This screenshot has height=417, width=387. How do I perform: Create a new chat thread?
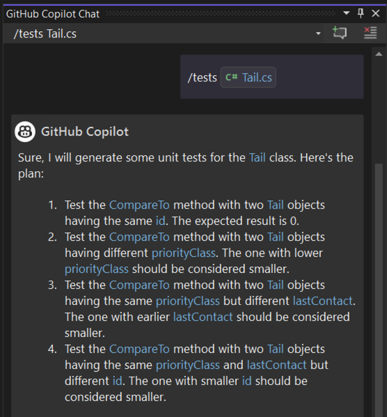[x=340, y=33]
